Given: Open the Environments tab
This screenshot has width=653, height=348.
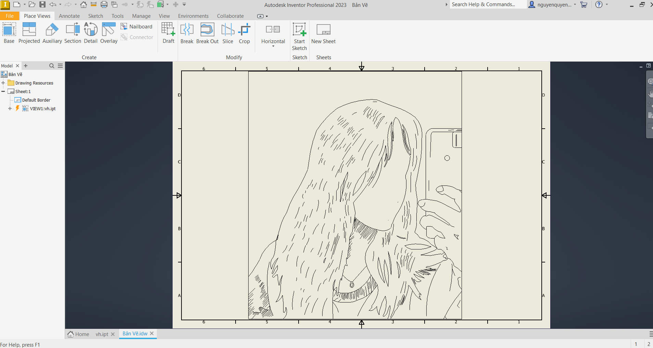Looking at the screenshot, I should [x=193, y=16].
